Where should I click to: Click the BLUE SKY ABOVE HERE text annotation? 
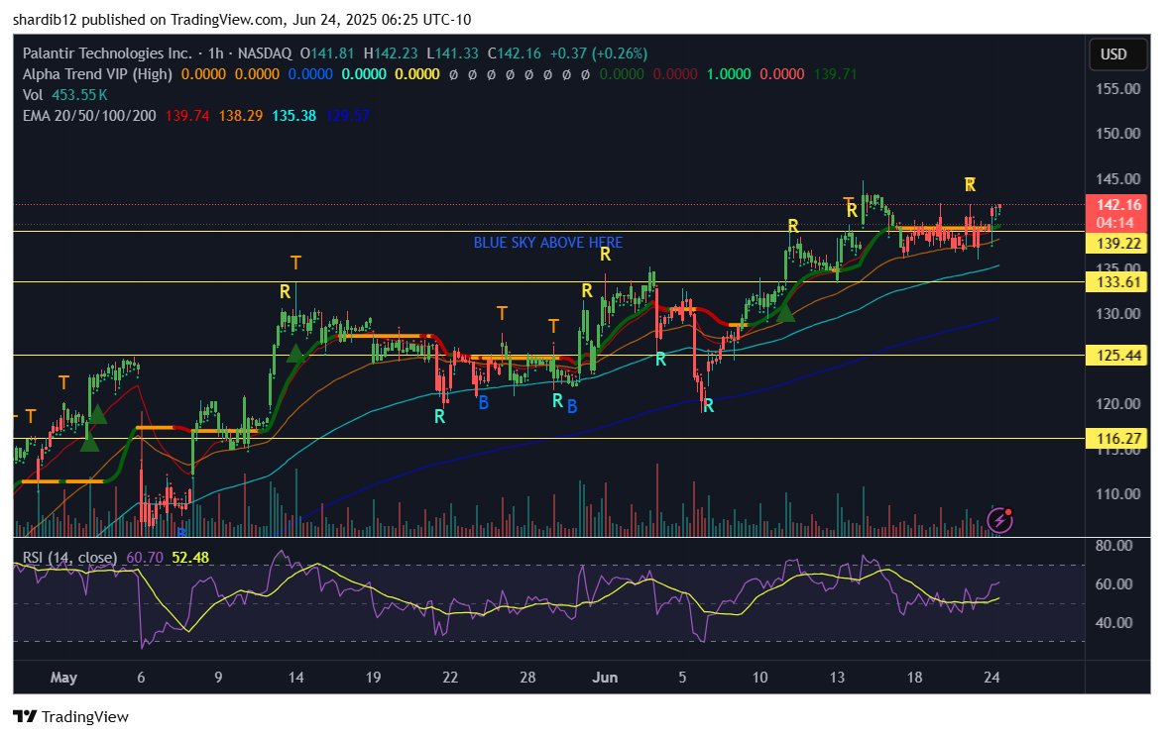coord(548,243)
